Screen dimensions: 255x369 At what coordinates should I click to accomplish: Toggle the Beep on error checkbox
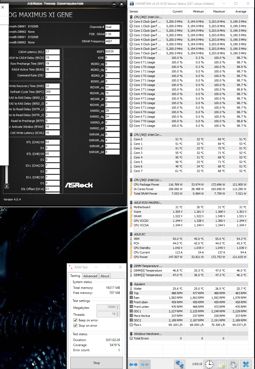(75, 320)
